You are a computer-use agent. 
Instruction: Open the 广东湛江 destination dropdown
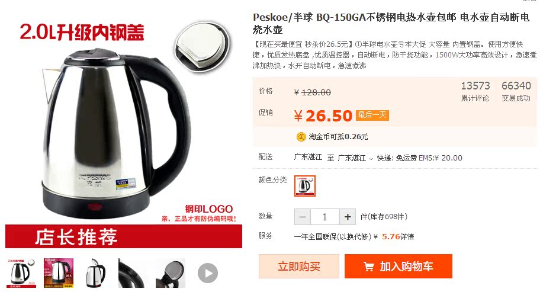click(355, 158)
